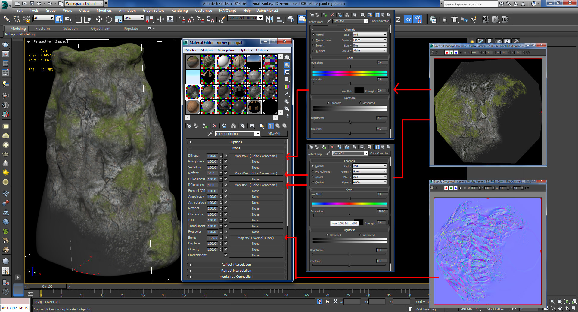The height and width of the screenshot is (312, 578).
Task: Click Color Correction type button in Map #54
Action: [x=379, y=153]
